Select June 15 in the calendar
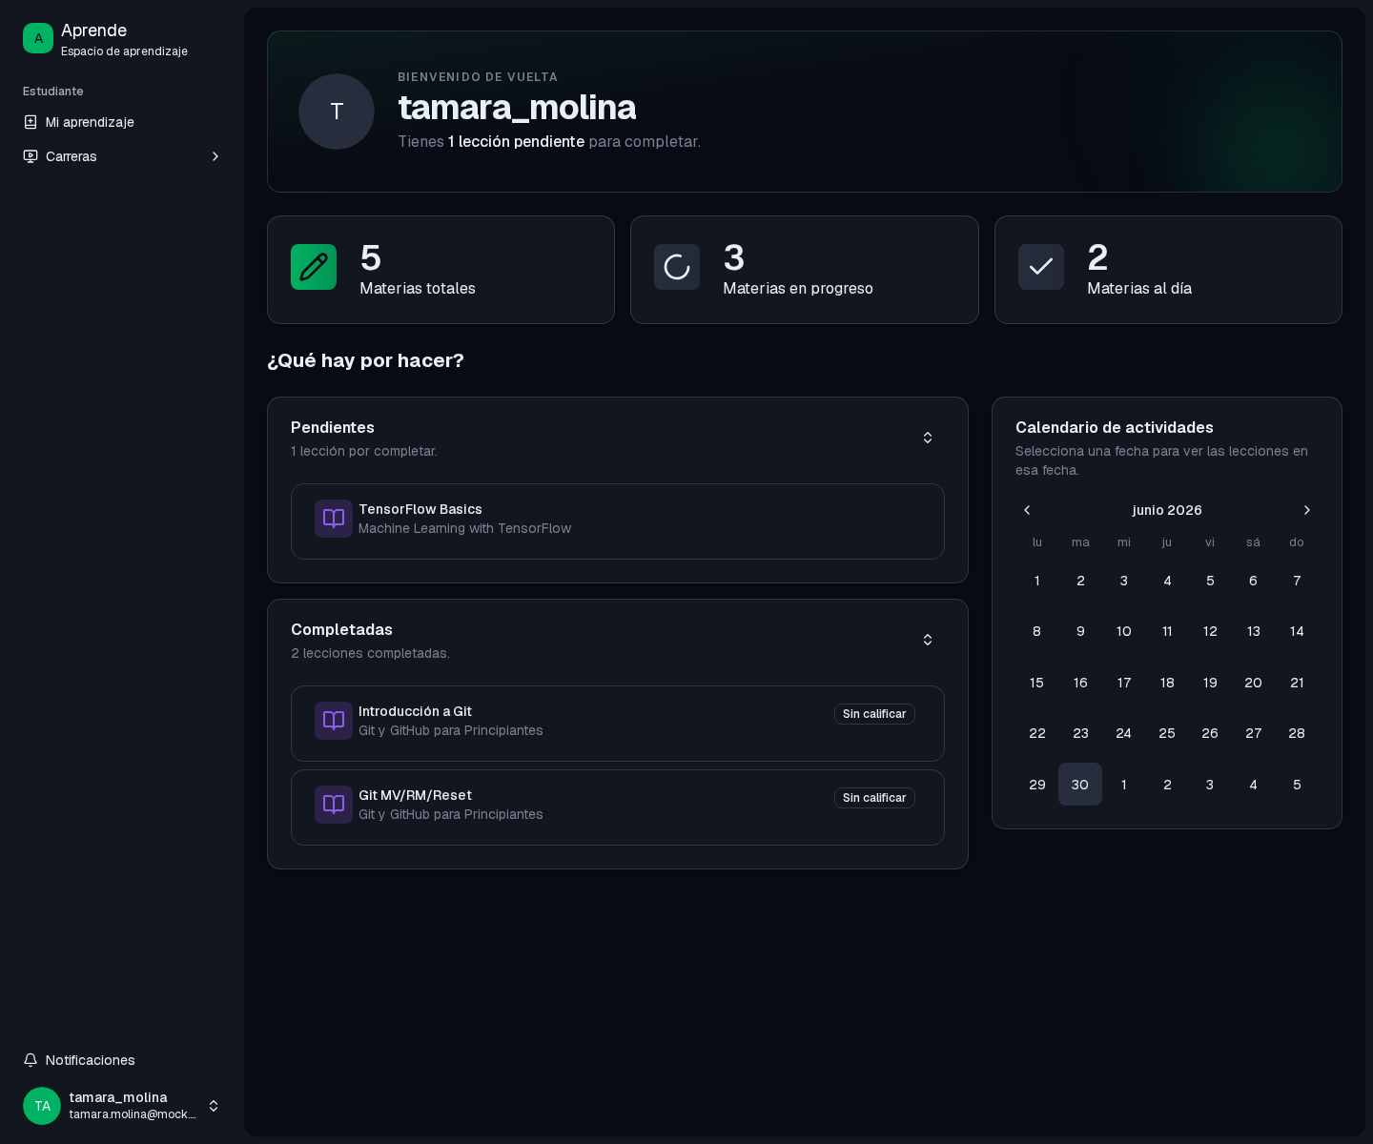The height and width of the screenshot is (1144, 1373). point(1037,683)
